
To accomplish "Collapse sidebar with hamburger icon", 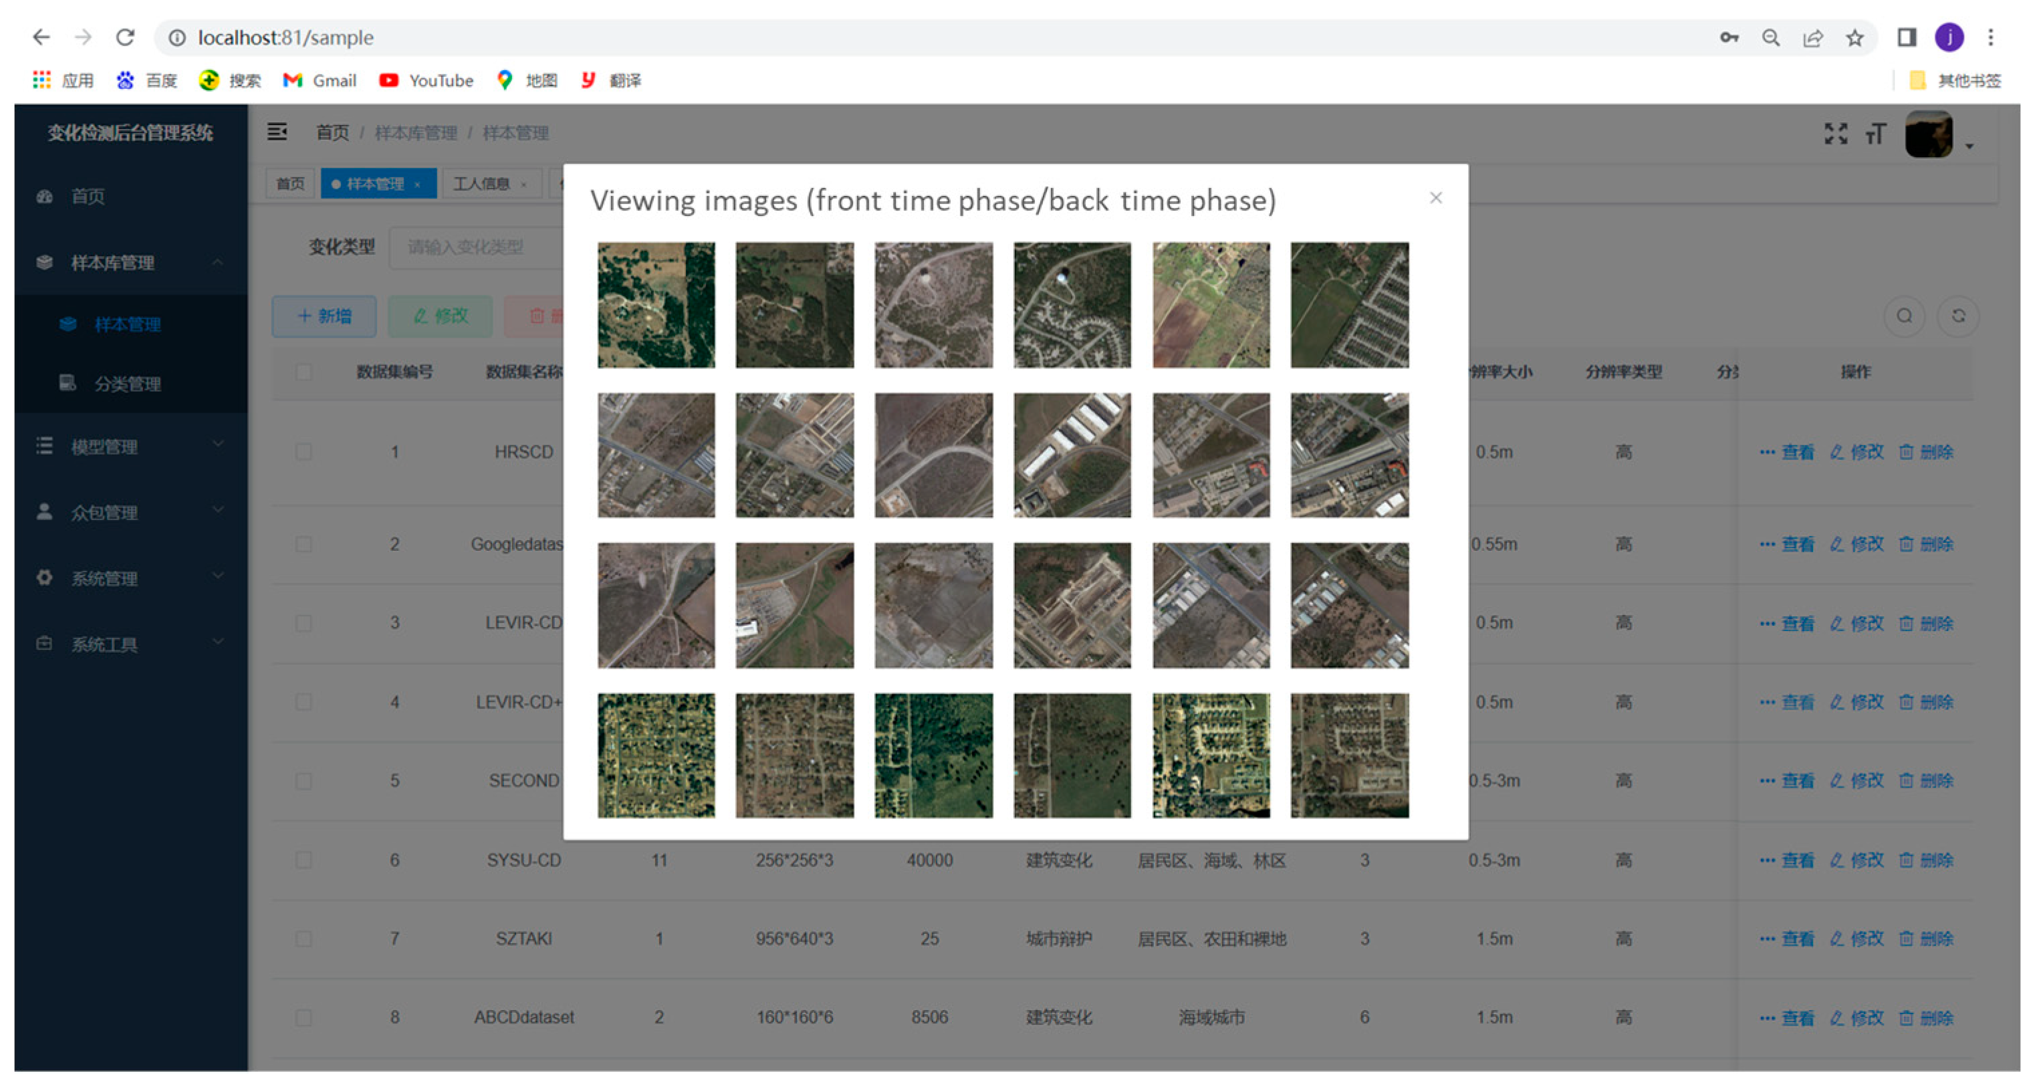I will [277, 132].
